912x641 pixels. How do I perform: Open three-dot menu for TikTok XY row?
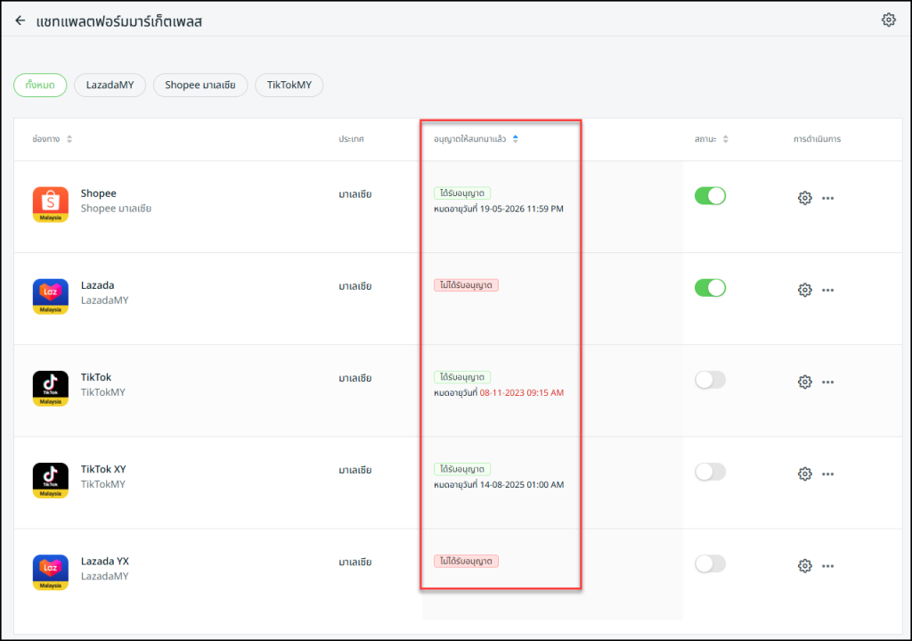pyautogui.click(x=827, y=473)
